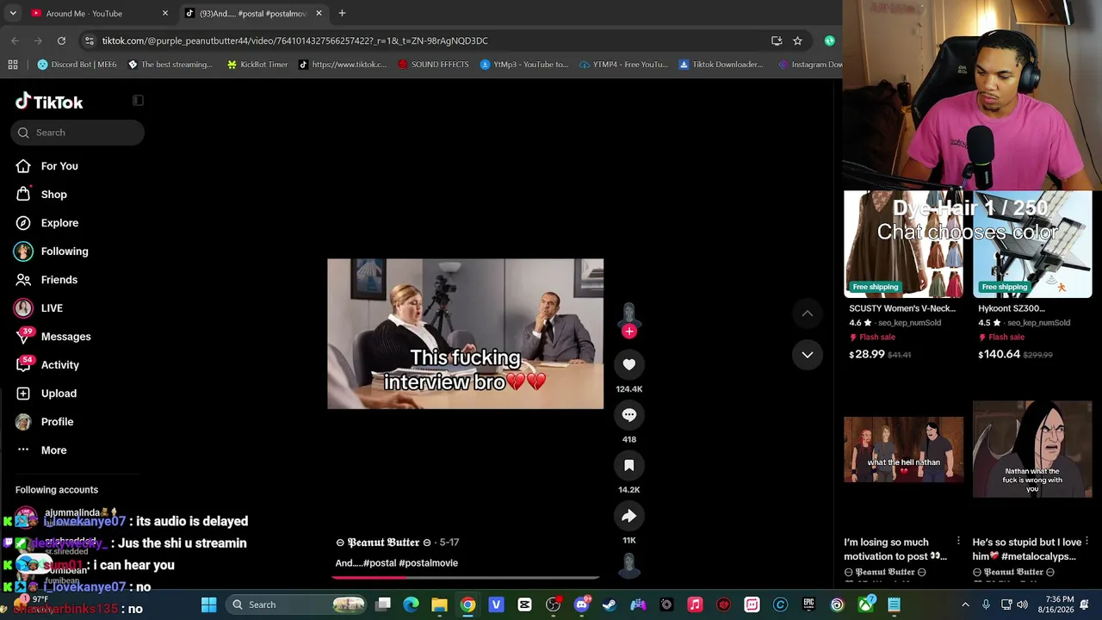The image size is (1102, 620).
Task: Open the SOUND EFFECTS bookmark
Action: click(433, 65)
